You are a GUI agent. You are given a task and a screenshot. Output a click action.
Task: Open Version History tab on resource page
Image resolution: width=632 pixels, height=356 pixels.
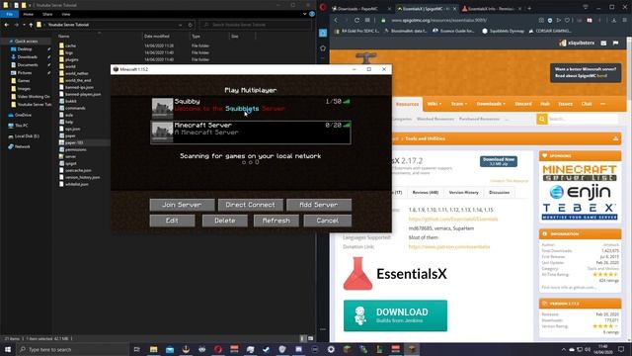click(463, 193)
